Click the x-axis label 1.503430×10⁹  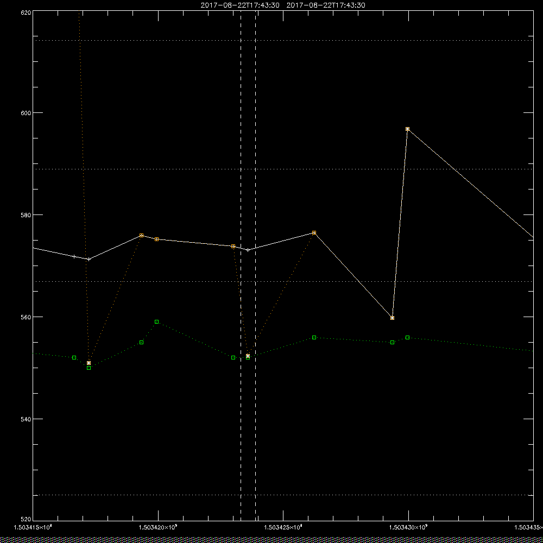[408, 527]
